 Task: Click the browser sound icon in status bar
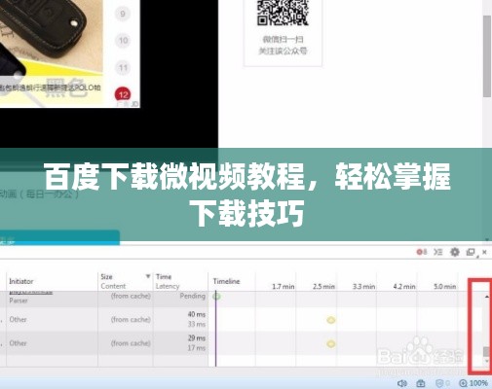[x=402, y=383]
